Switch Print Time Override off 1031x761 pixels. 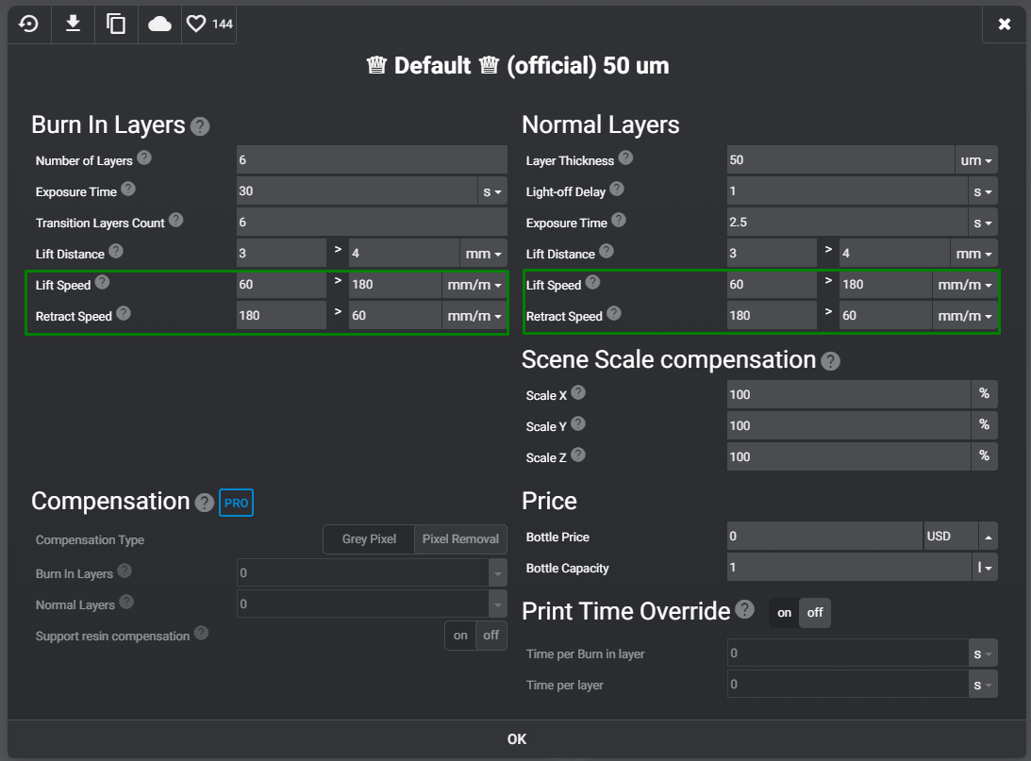click(x=815, y=613)
